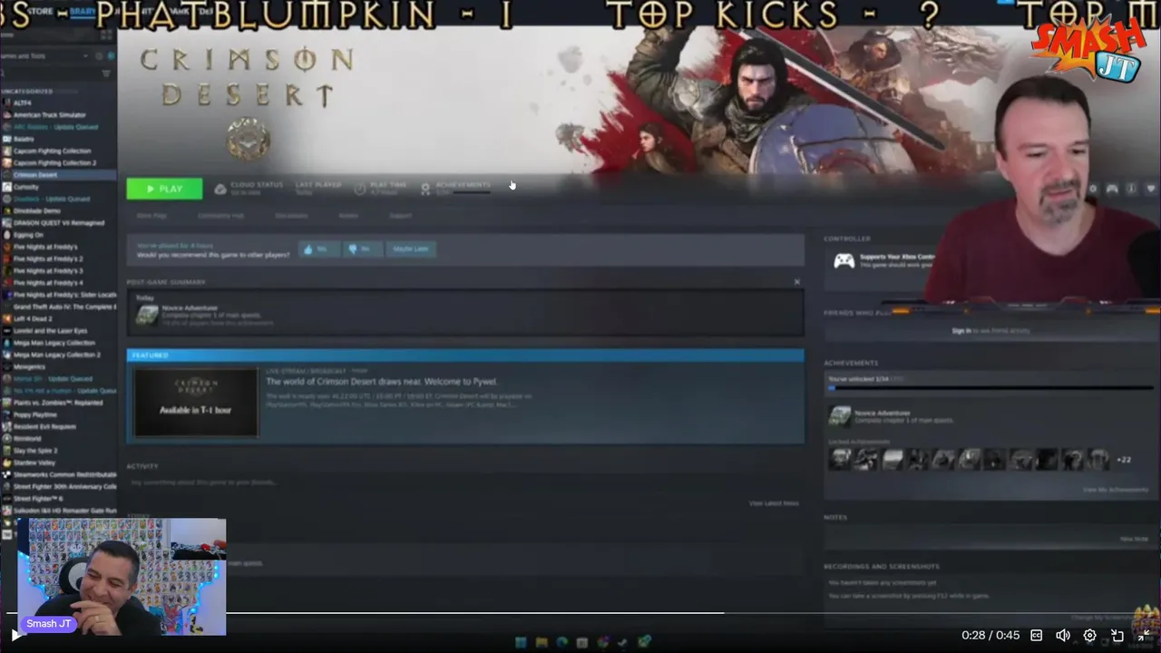
Task: Open video settings with the gear icon
Action: (1090, 636)
